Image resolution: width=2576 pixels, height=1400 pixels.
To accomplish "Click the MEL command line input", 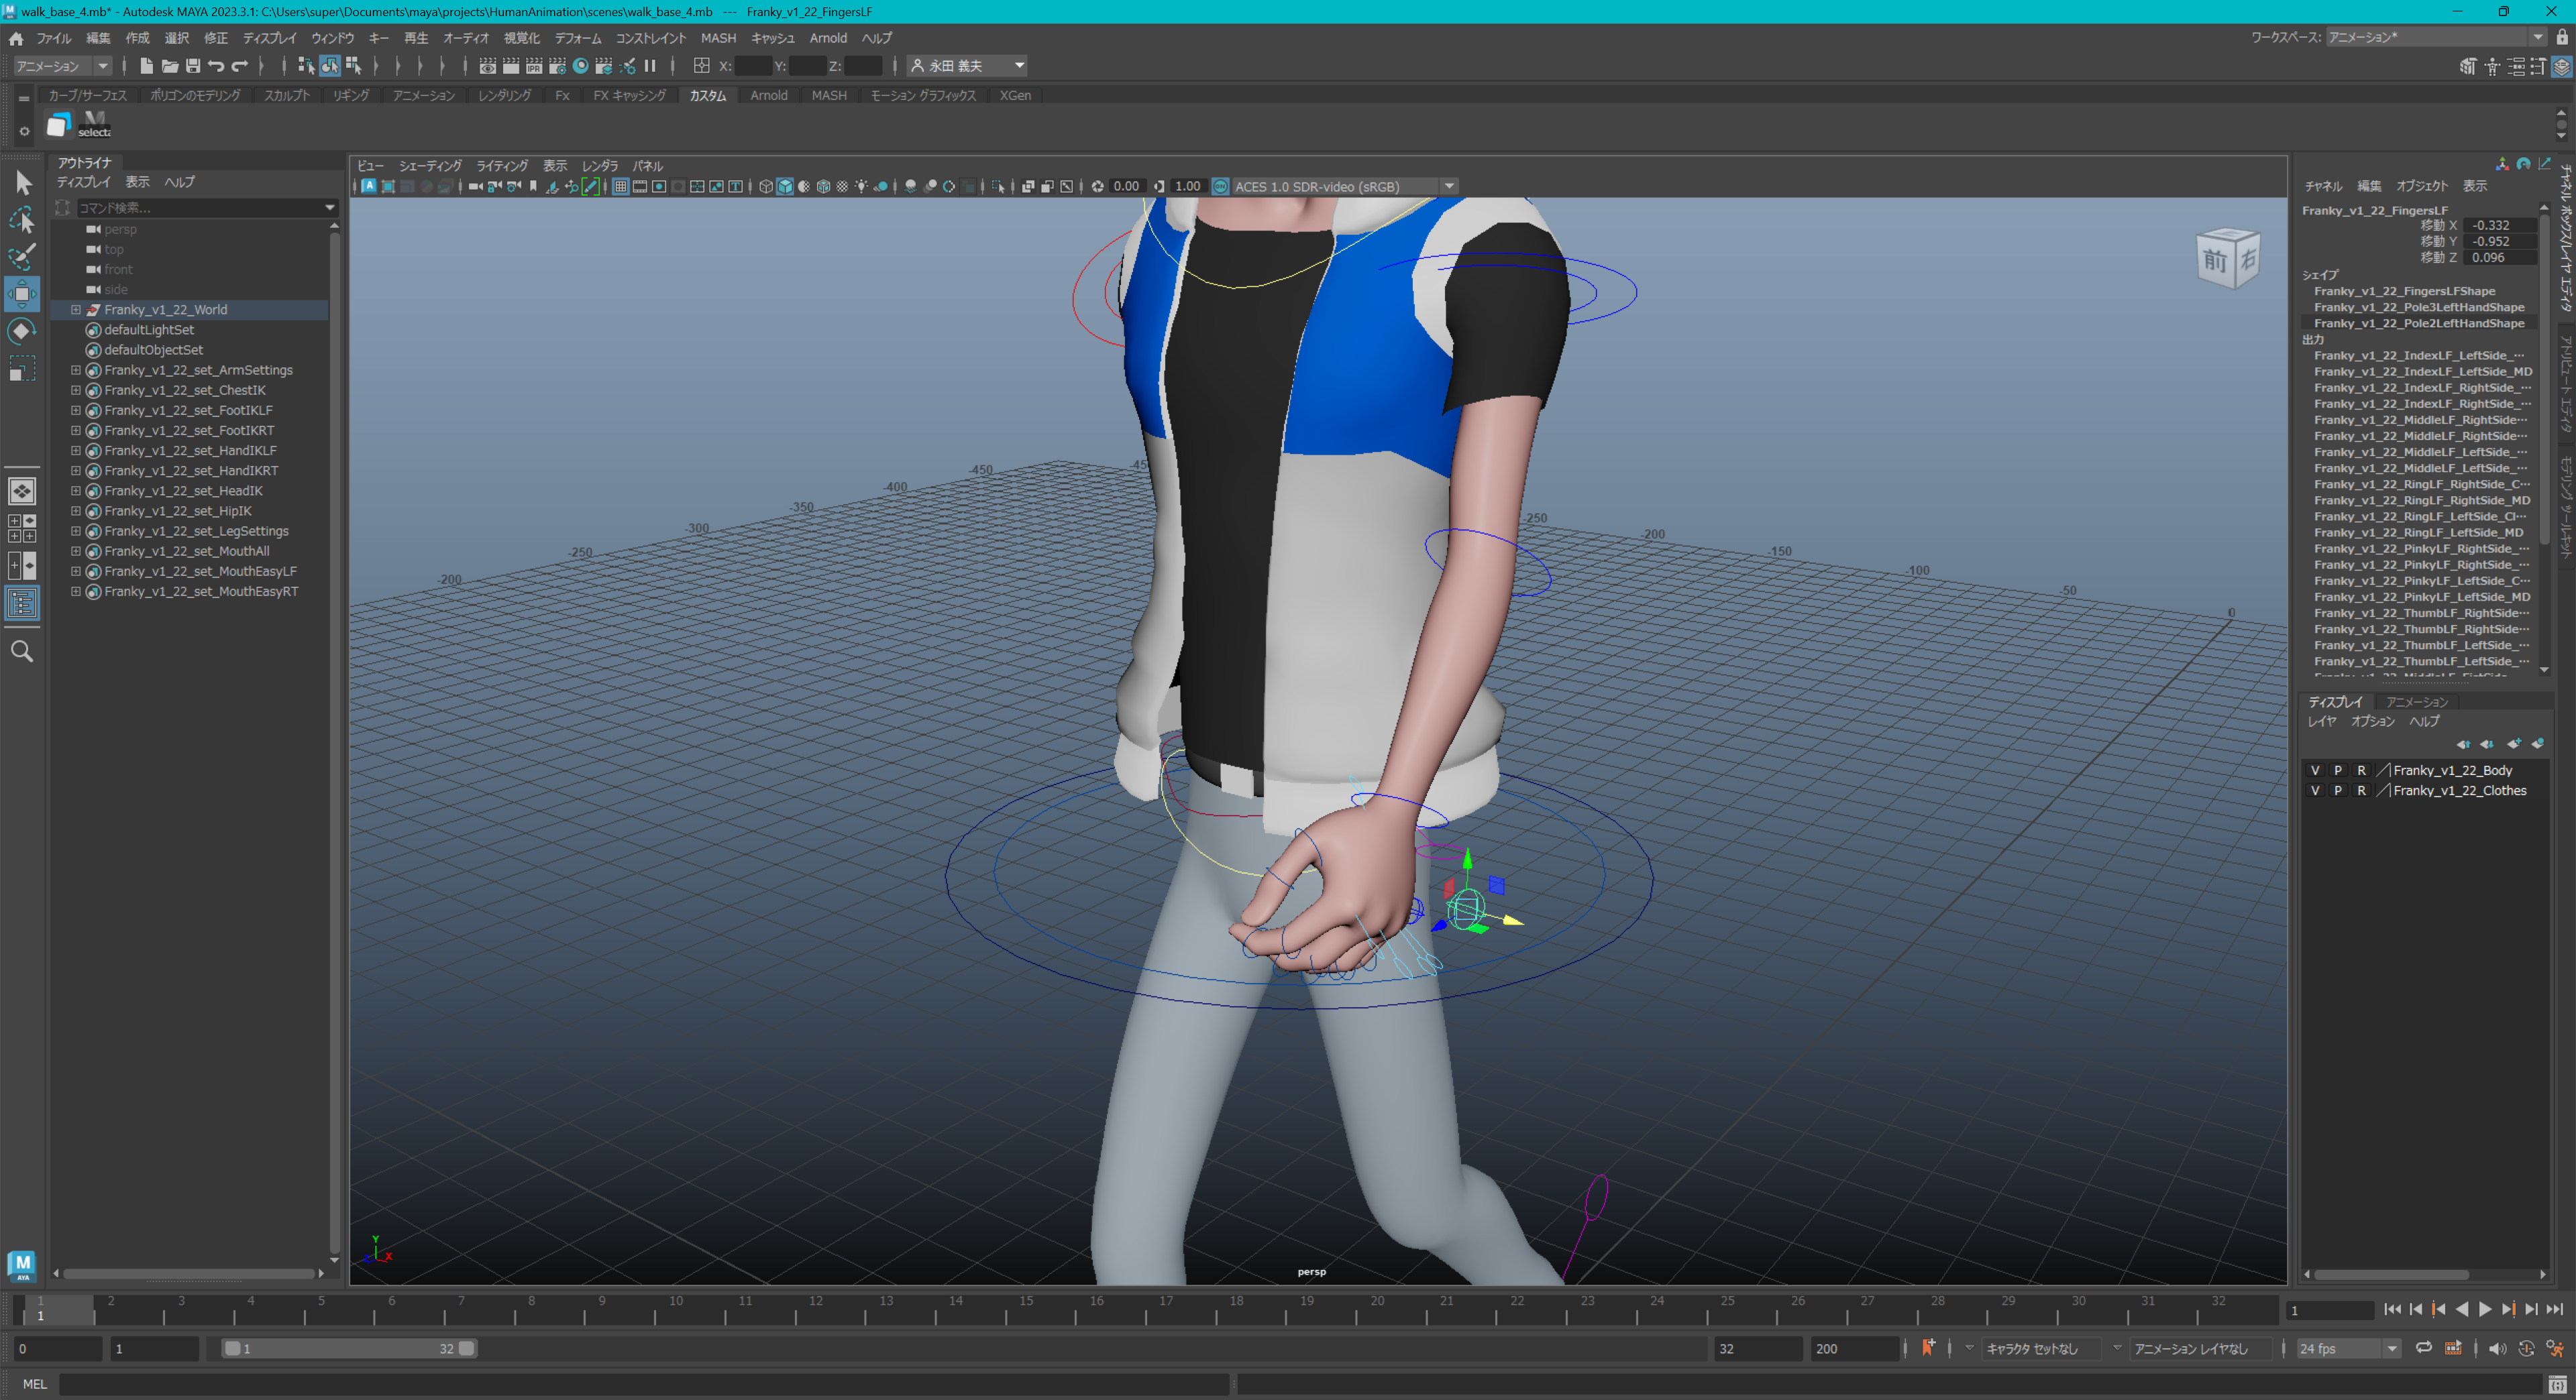I will click(x=643, y=1384).
